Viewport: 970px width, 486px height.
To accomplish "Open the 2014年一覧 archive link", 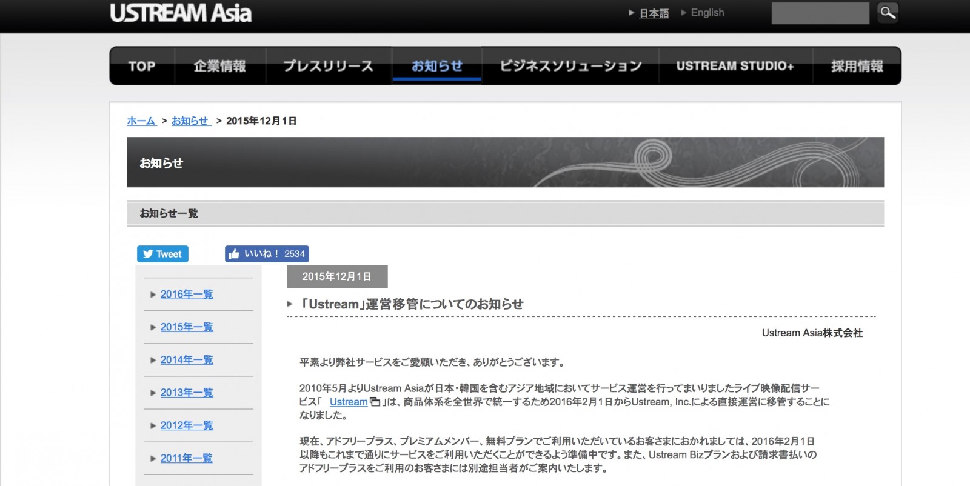I will pos(187,359).
